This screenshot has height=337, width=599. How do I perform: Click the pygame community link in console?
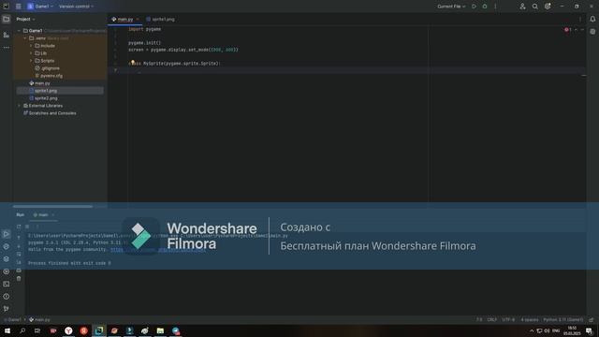pos(158,250)
